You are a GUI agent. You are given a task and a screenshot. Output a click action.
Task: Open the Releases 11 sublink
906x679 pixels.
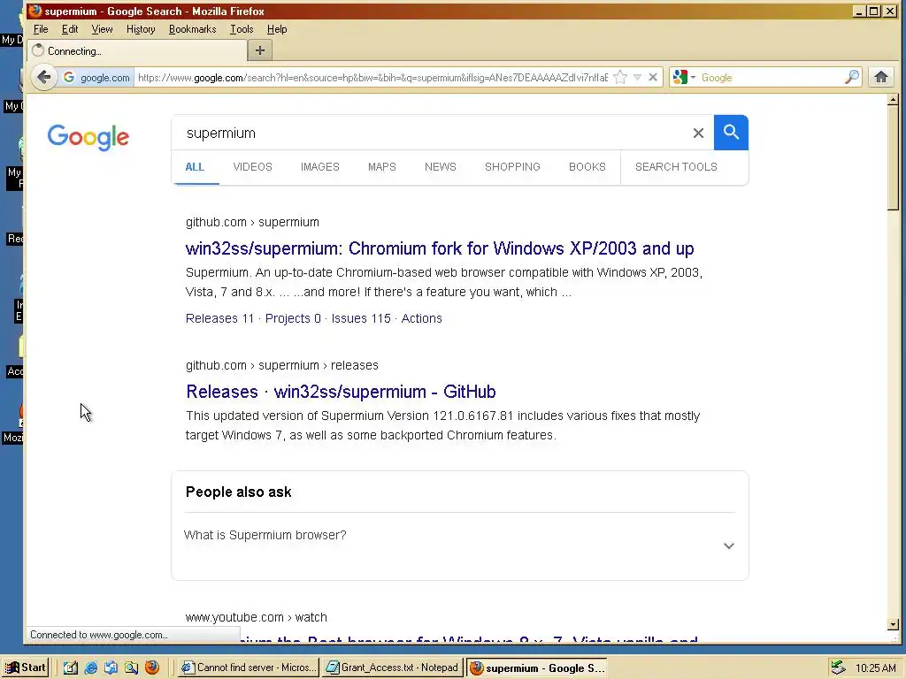(219, 318)
